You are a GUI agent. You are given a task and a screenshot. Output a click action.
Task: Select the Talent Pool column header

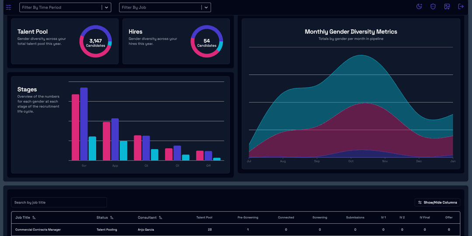click(205, 217)
